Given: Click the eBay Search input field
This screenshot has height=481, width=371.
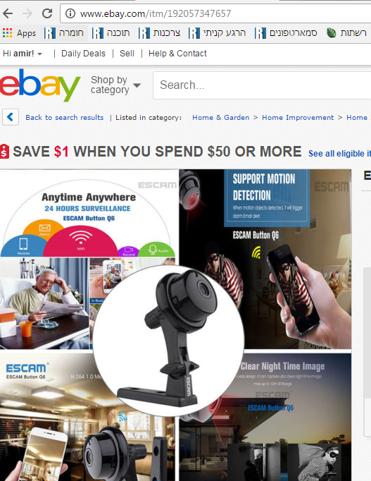Looking at the screenshot, I should (x=262, y=85).
